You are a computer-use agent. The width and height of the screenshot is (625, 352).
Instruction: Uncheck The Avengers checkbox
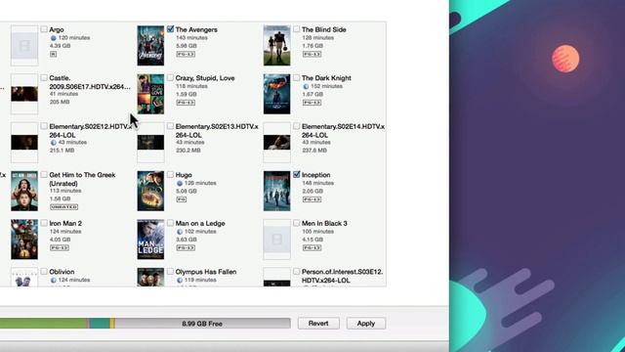[170, 29]
